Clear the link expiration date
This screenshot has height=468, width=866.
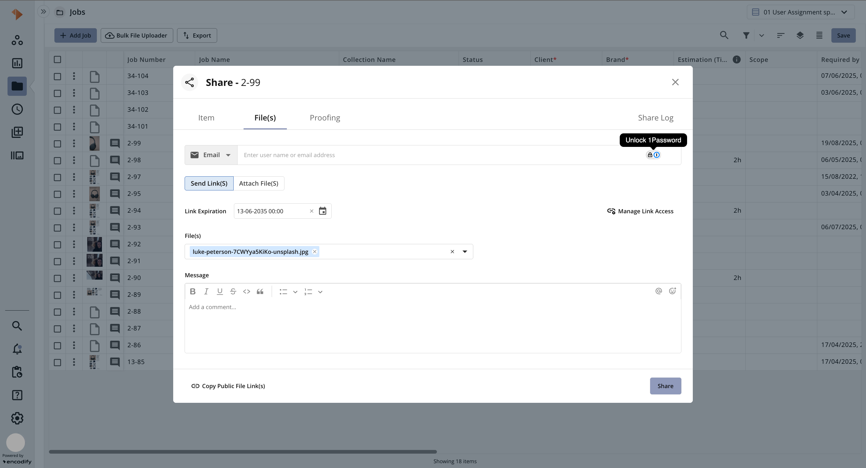click(x=312, y=211)
